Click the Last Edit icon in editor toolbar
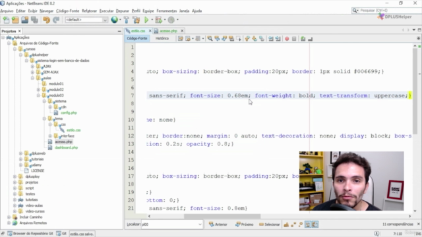Image resolution: width=422 pixels, height=237 pixels. point(180,39)
